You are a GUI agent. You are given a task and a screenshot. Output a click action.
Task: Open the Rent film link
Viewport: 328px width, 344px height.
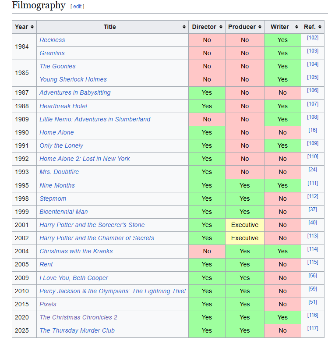[x=46, y=264]
